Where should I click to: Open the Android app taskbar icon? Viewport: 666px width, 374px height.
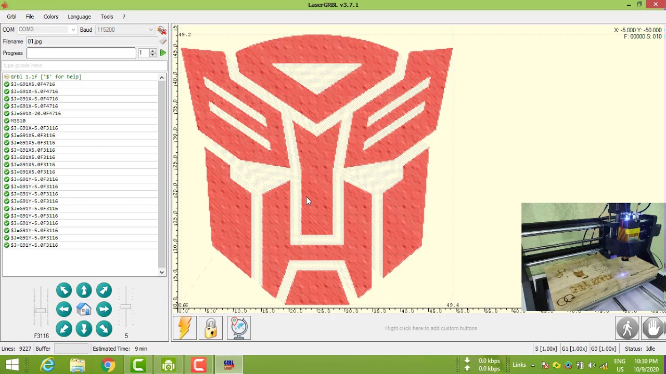[x=168, y=365]
